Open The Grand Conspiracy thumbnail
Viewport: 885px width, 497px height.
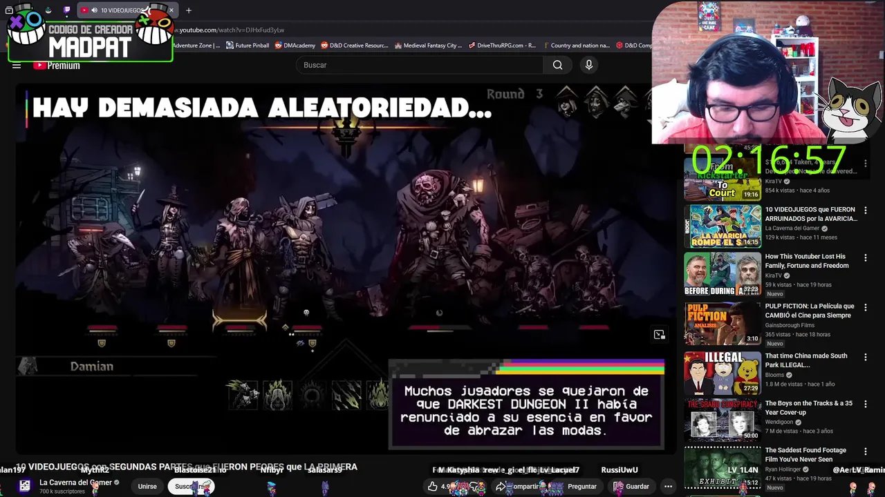723,420
